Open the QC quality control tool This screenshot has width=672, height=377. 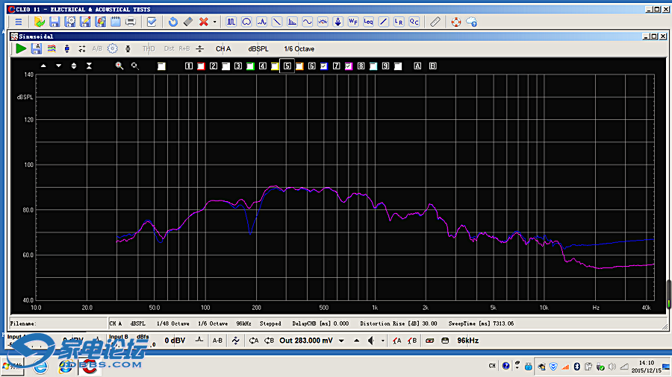coord(414,22)
